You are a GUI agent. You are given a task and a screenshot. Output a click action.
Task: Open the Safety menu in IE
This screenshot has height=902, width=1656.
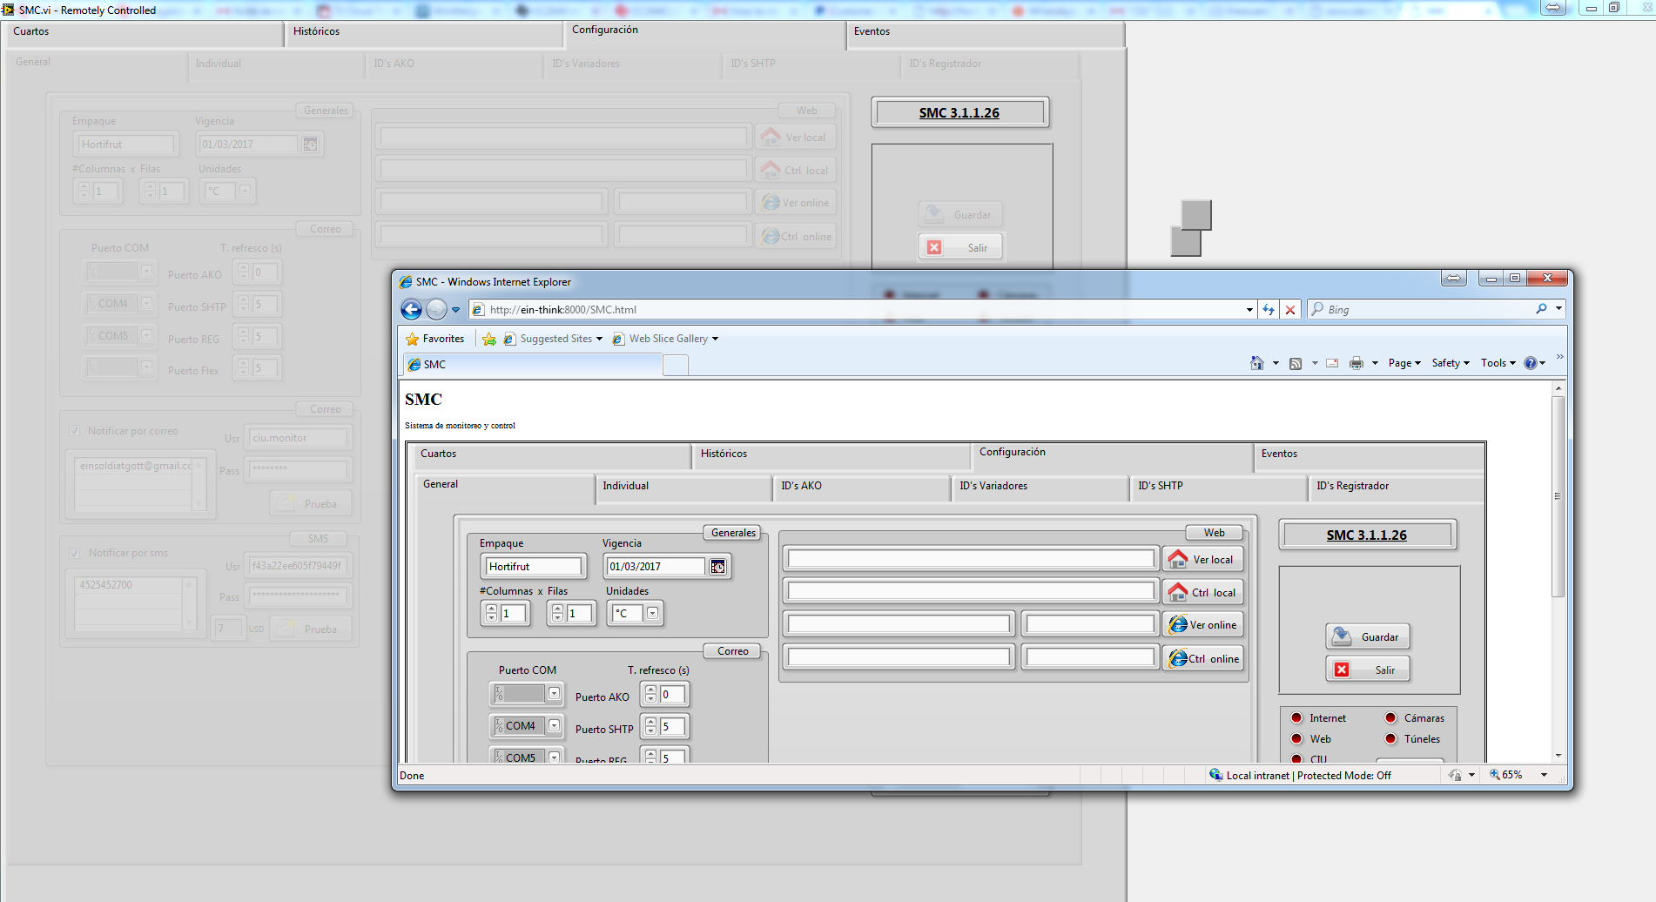pyautogui.click(x=1451, y=363)
